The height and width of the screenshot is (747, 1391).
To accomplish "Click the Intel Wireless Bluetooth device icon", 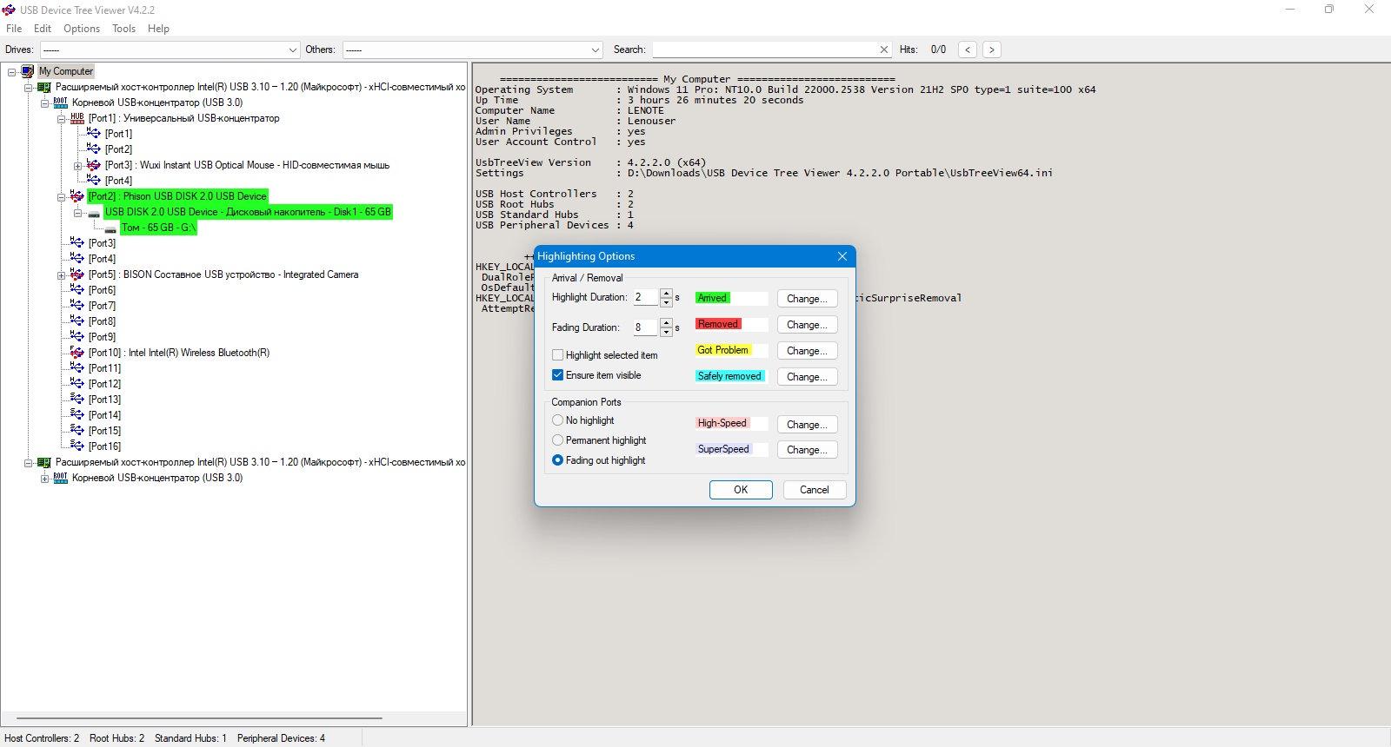I will tap(77, 353).
